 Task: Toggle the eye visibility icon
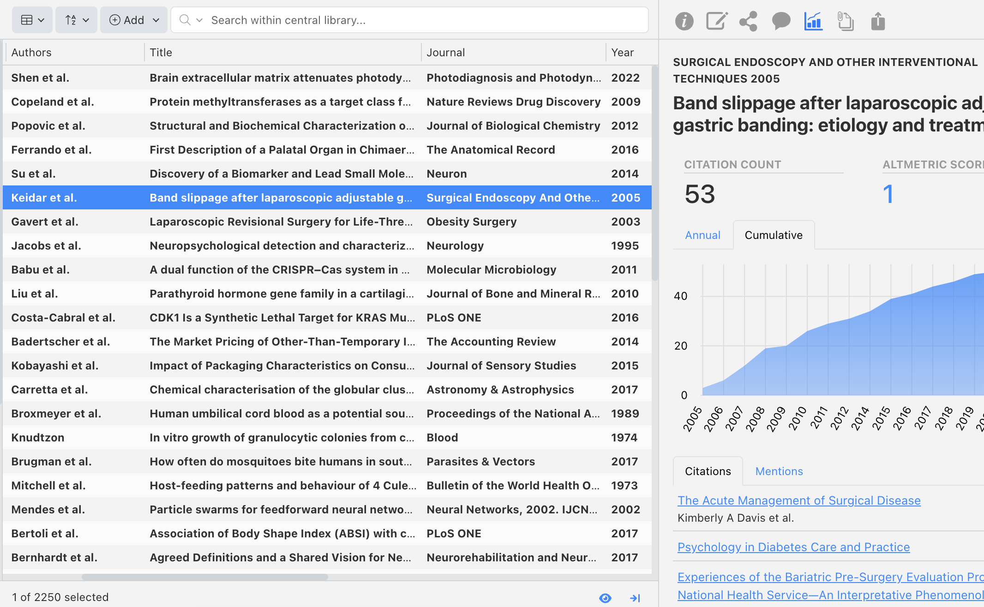pyautogui.click(x=605, y=597)
